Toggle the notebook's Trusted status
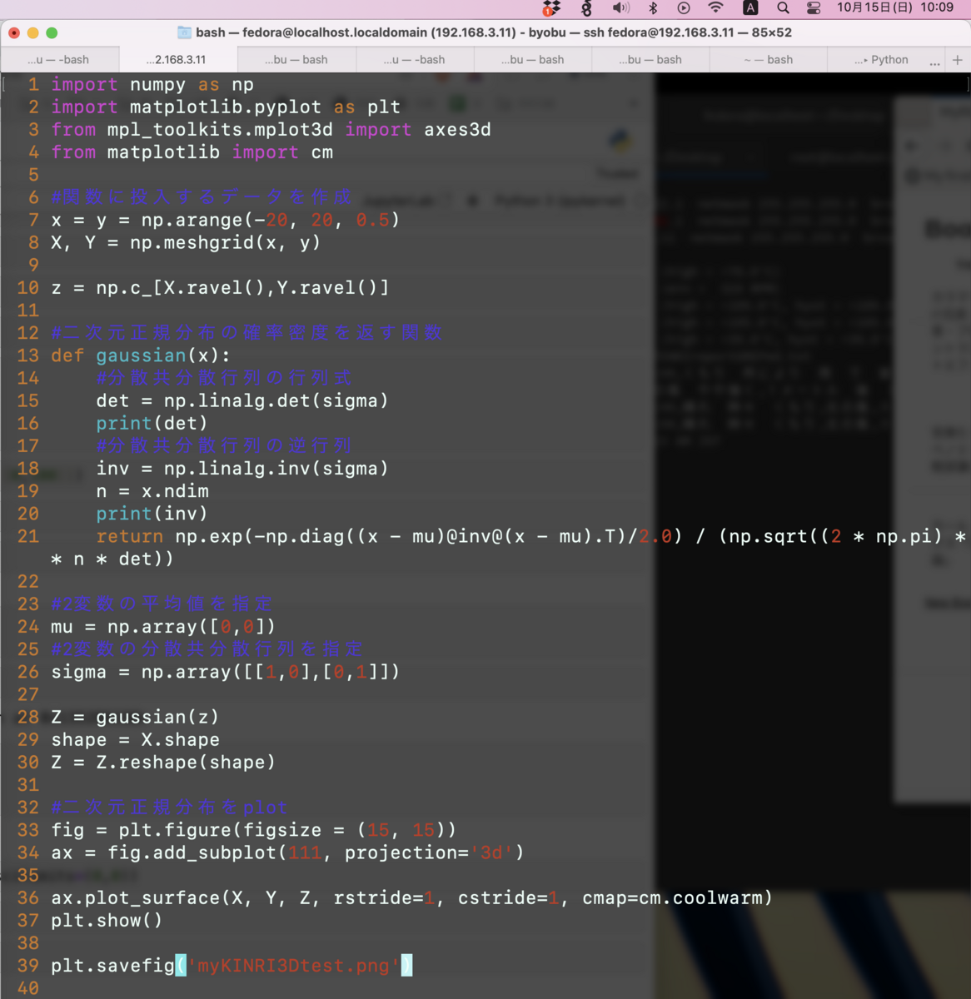 click(x=617, y=173)
